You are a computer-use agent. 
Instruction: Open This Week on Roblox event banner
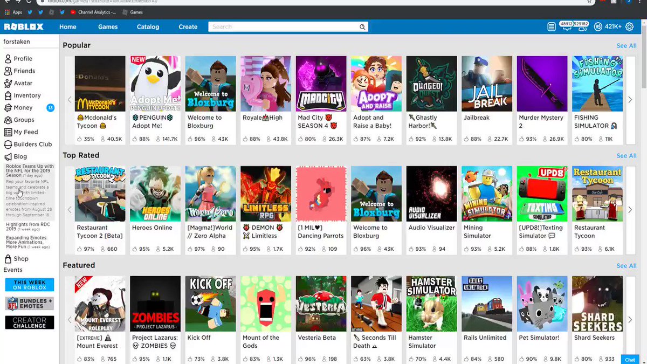pyautogui.click(x=30, y=285)
